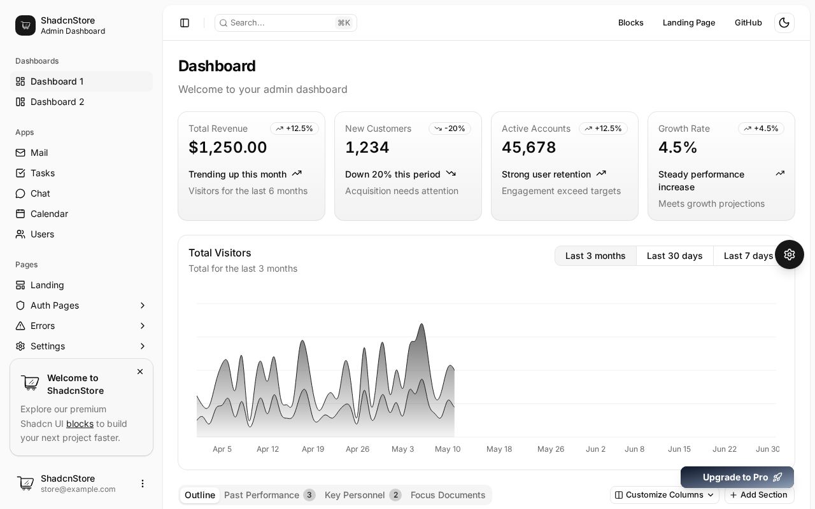Viewport: 815px width, 509px height.
Task: Focus the Search input field
Action: pos(286,23)
